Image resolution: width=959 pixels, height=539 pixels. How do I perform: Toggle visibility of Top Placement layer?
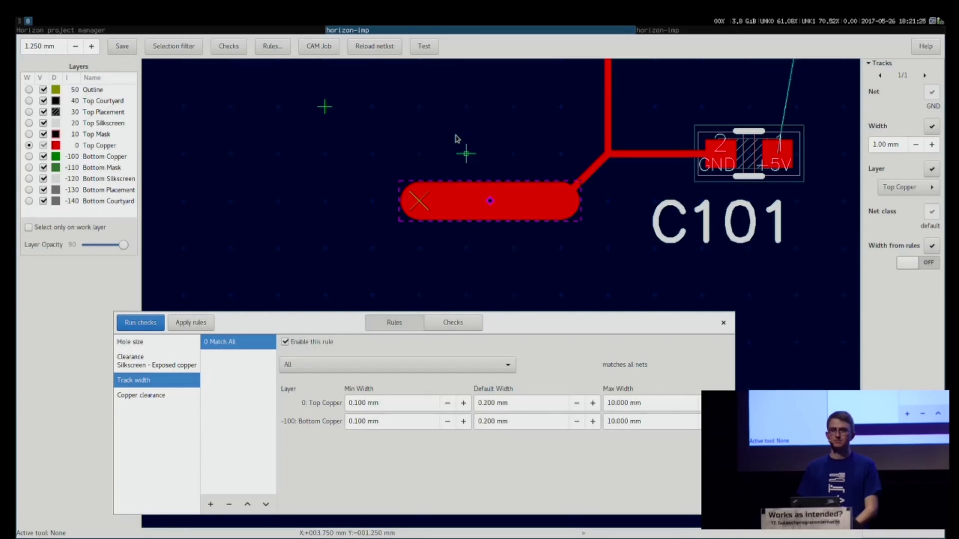(x=43, y=112)
